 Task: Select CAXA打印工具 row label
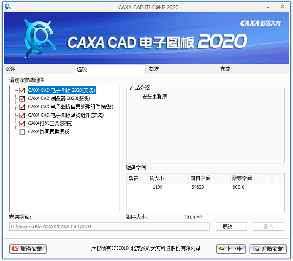(50, 123)
